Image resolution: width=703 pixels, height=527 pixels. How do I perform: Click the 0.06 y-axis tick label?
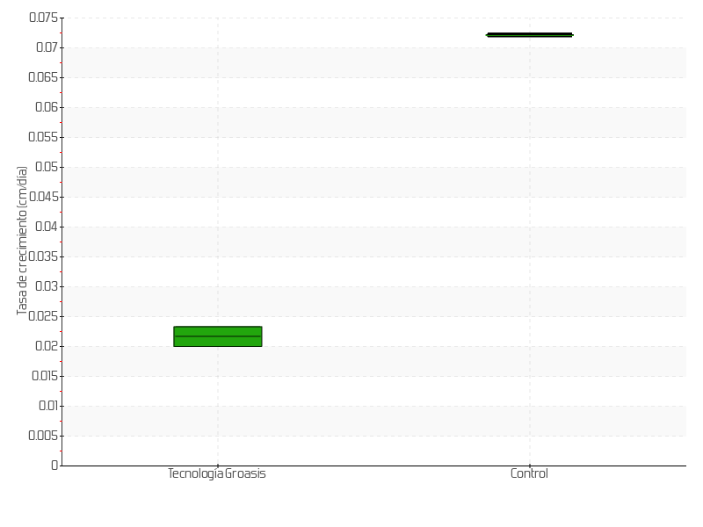46,107
